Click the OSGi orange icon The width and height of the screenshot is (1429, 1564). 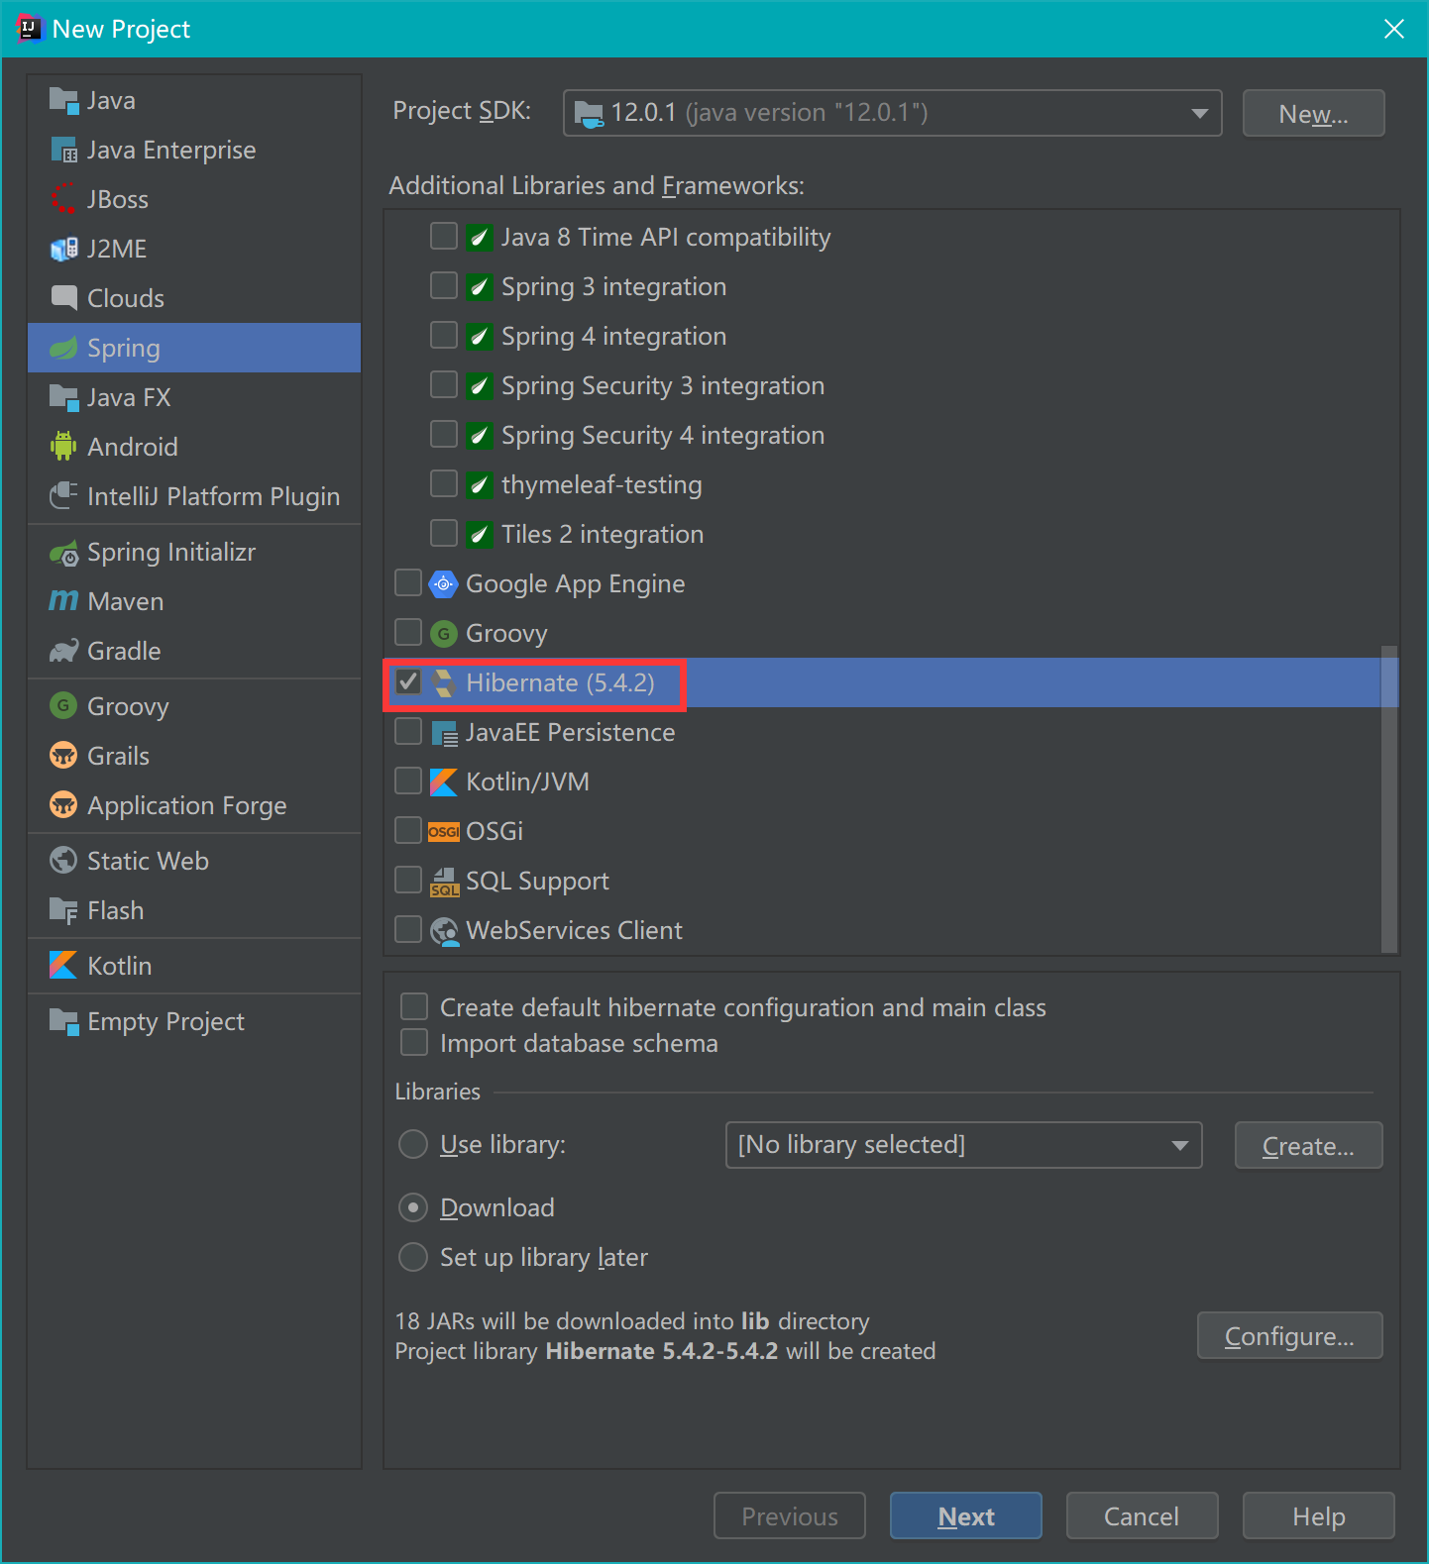(443, 831)
